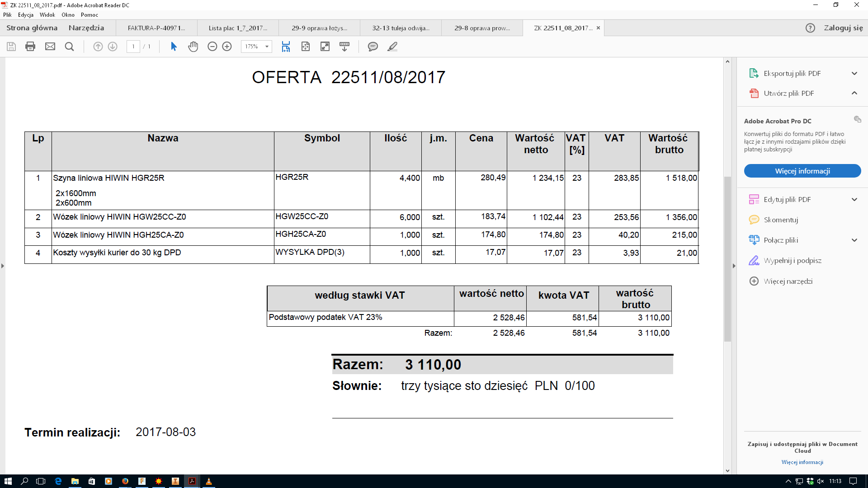This screenshot has height=488, width=868.
Task: Switch to Lista plac 1_7_2017 tab
Action: point(238,28)
